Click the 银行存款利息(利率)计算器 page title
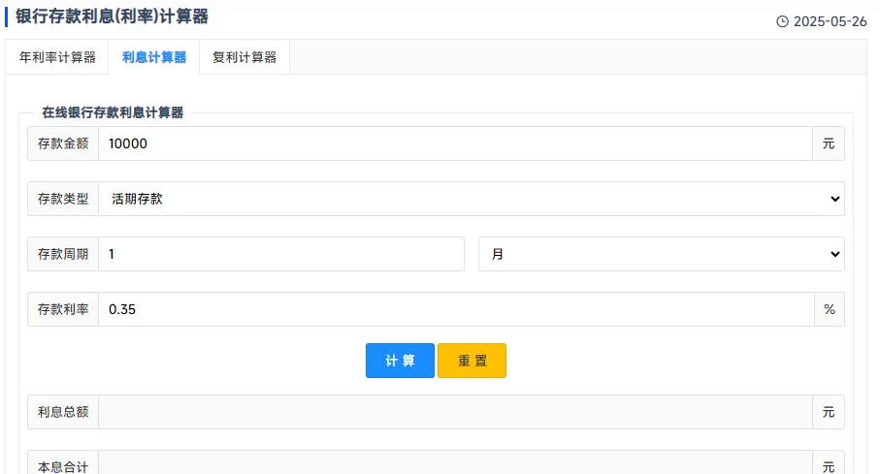Image resolution: width=880 pixels, height=474 pixels. coord(112,16)
